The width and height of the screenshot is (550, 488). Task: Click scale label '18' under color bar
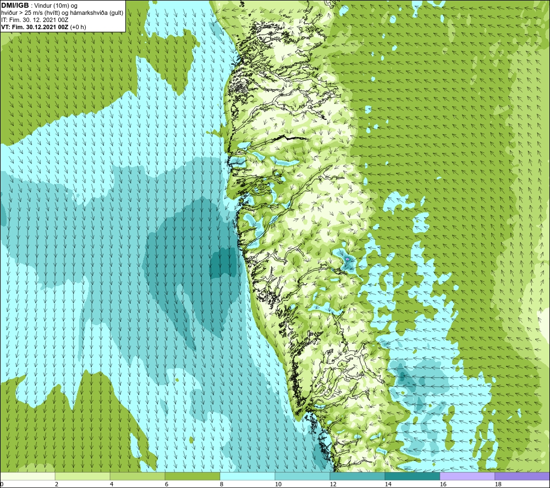tap(498, 484)
